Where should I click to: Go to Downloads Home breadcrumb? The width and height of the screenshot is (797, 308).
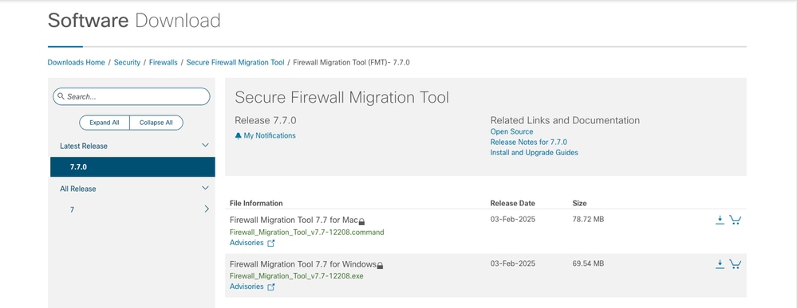point(77,62)
